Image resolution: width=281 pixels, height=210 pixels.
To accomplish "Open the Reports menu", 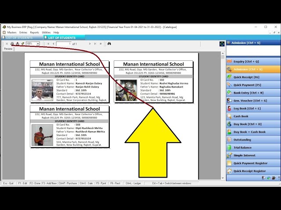I will tap(34, 32).
